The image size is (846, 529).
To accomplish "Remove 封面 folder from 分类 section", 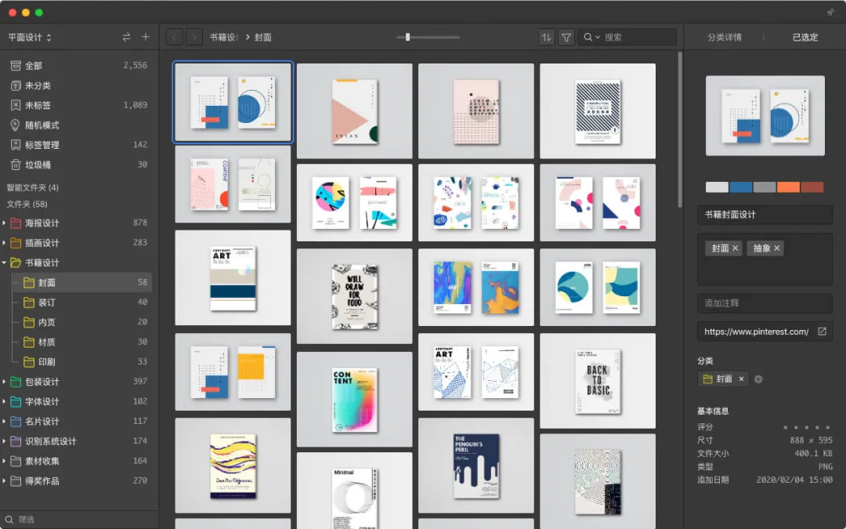I will click(x=741, y=379).
